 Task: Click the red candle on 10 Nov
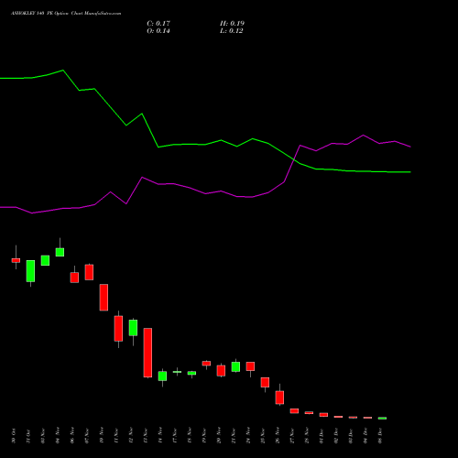point(104,298)
